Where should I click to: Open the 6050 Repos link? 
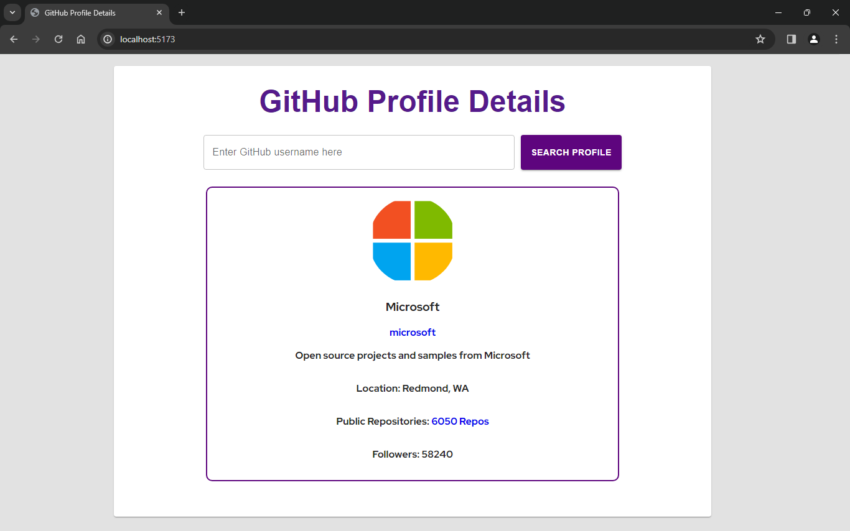460,422
